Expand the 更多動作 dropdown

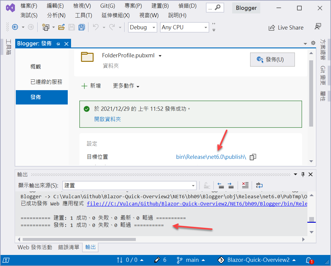point(126,86)
